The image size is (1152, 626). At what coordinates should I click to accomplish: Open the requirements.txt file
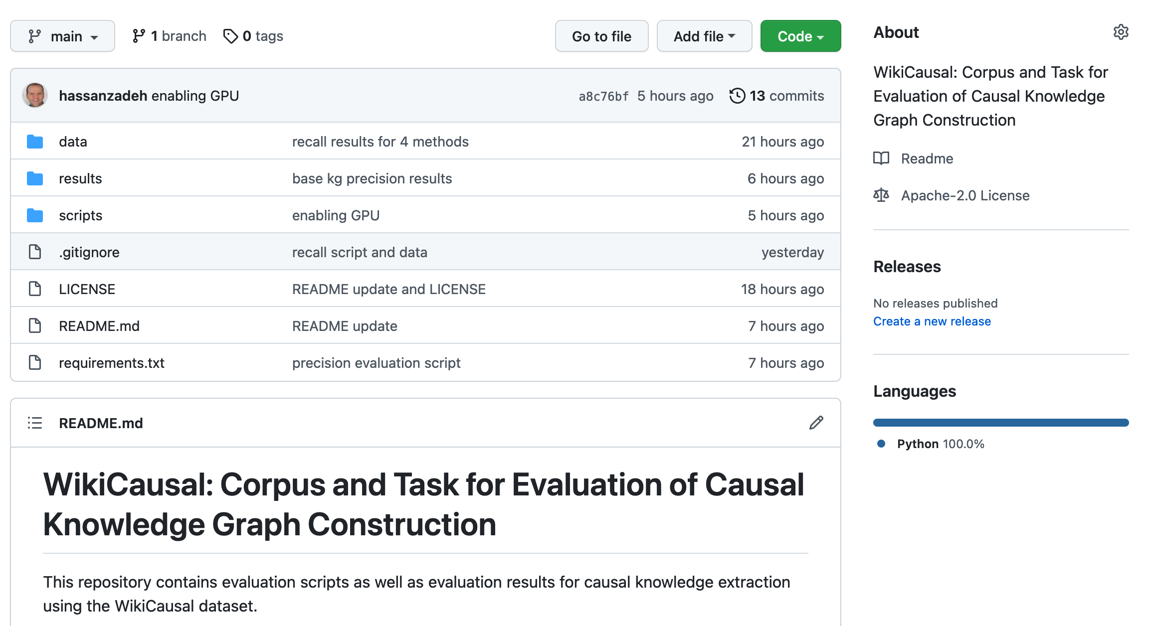pos(111,363)
